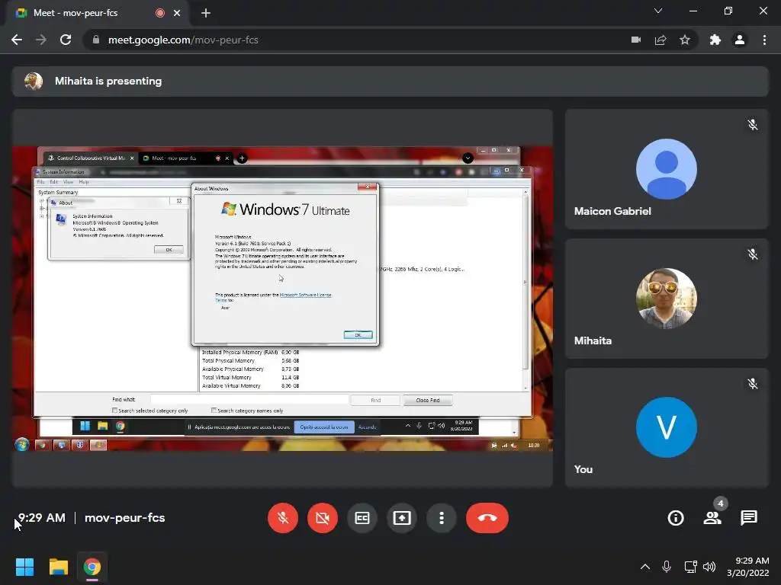
Task: Leave the call with the red hang-up button
Action: [x=487, y=518]
